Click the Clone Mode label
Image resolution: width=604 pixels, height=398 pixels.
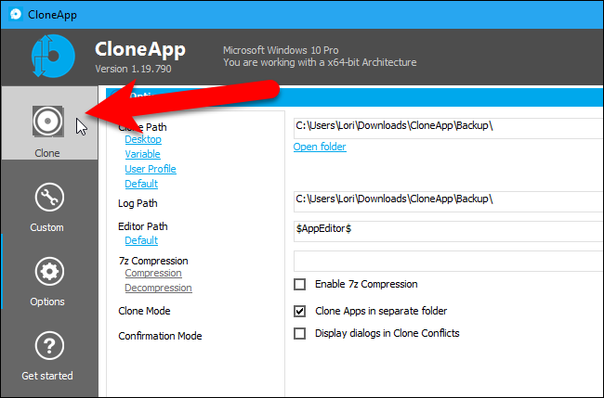[144, 311]
